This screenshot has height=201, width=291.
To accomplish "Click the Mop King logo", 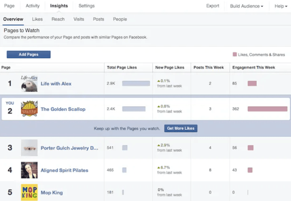I will point(29,192).
